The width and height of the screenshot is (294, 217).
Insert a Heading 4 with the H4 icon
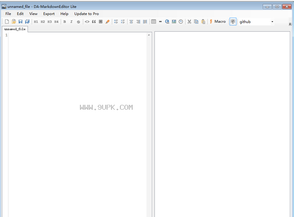click(x=56, y=22)
